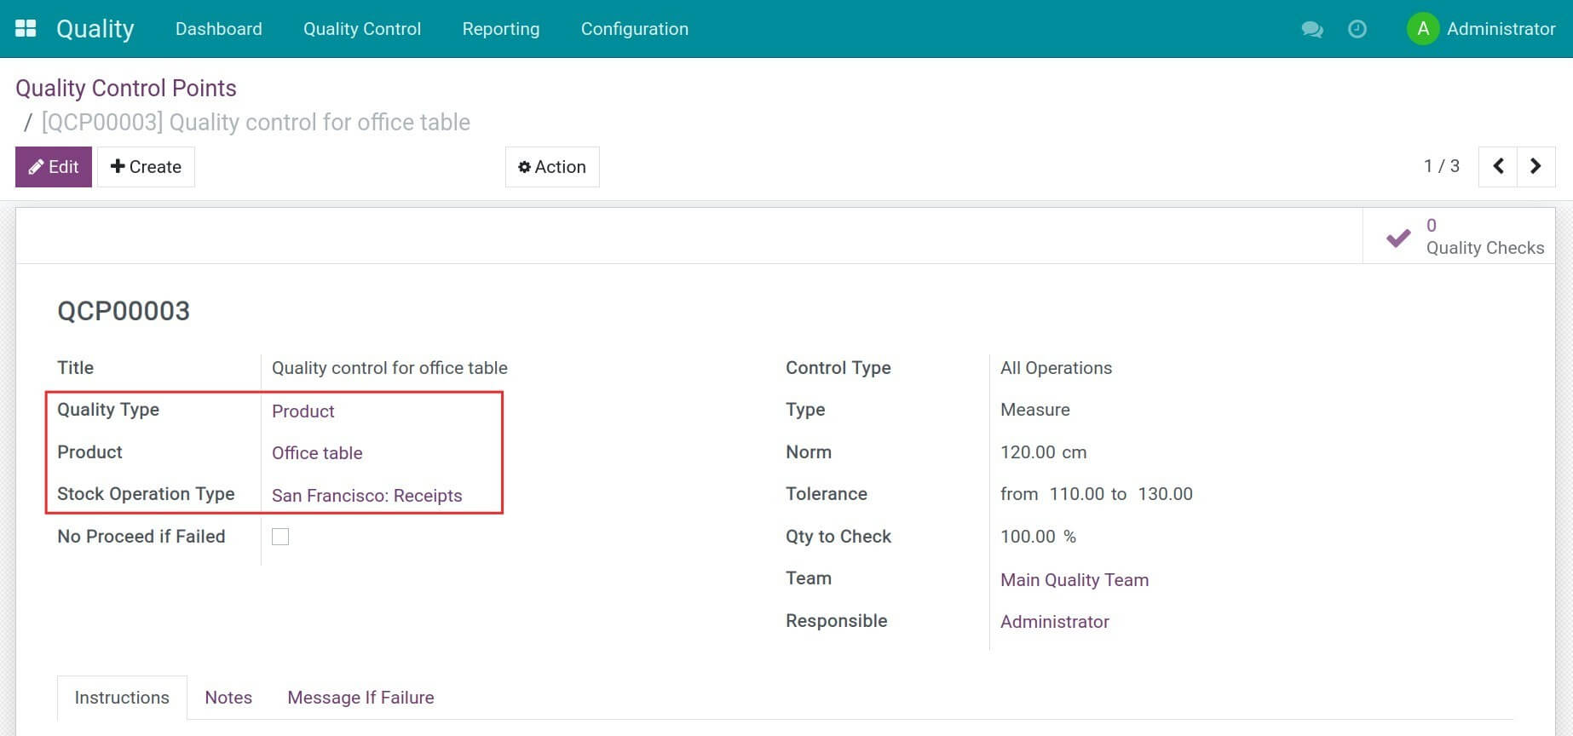Switch to Message If Failure tab

360,698
